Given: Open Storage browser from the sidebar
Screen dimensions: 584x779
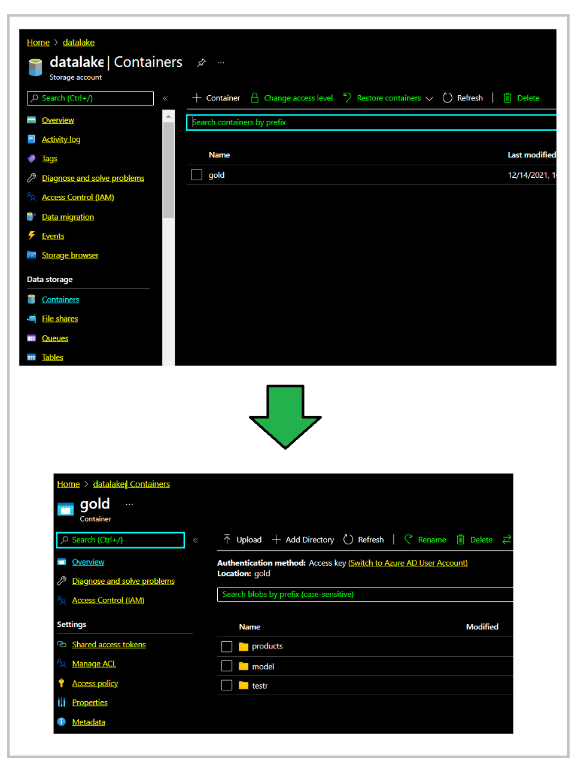Looking at the screenshot, I should [70, 255].
